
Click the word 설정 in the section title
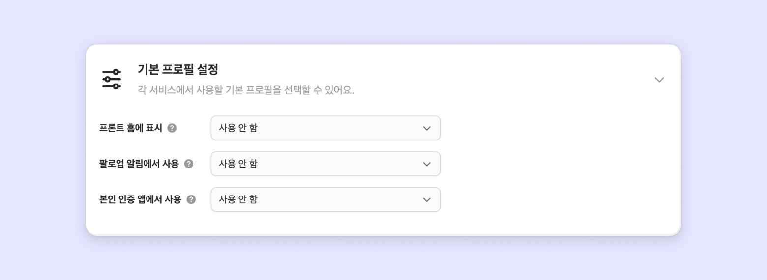click(x=207, y=69)
